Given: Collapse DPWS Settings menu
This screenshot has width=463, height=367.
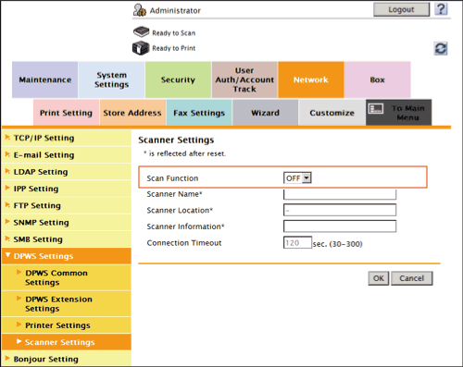Looking at the screenshot, I should click(67, 256).
